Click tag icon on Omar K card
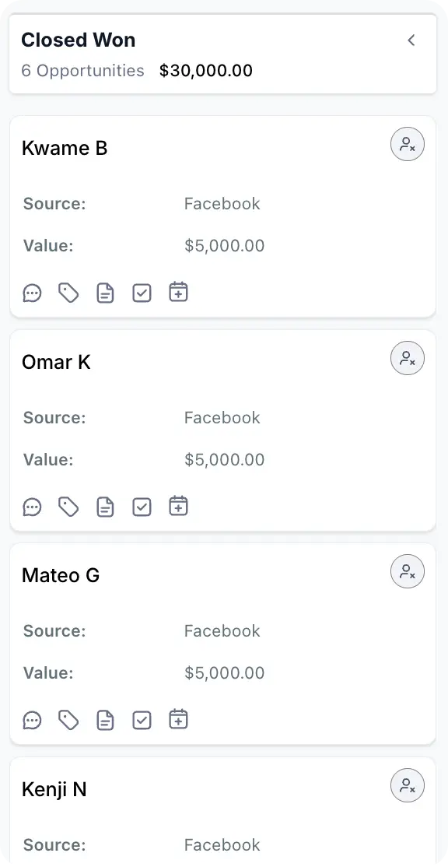448x867 pixels. [x=68, y=507]
